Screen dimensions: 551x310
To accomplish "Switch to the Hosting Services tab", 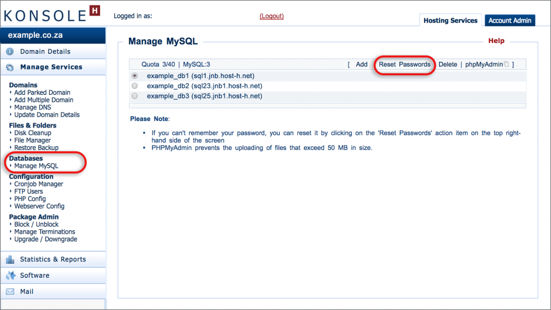I will tap(450, 20).
